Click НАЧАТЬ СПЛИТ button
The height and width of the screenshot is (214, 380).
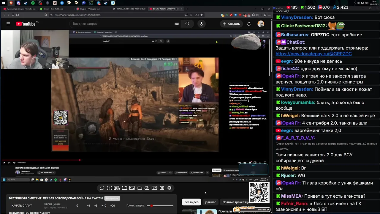[x=22, y=206]
